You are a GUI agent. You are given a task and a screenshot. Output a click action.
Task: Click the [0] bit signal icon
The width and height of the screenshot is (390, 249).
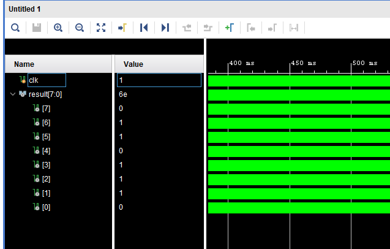point(36,207)
